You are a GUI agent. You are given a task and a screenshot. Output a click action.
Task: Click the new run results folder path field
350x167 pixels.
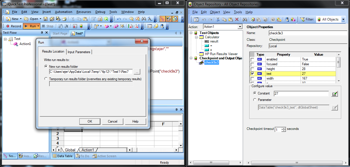click(x=91, y=72)
